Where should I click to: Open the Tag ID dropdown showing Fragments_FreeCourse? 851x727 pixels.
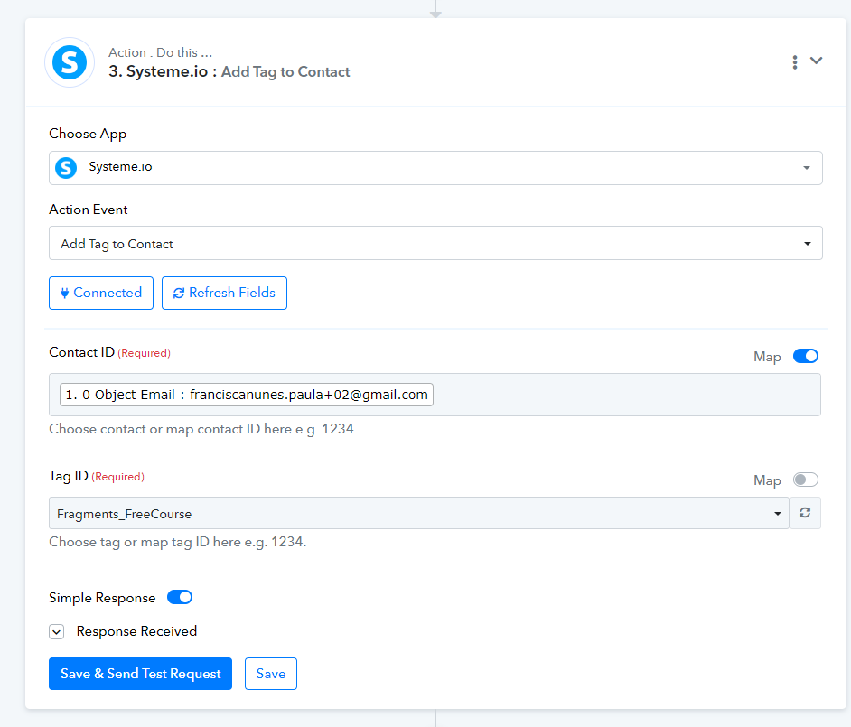point(418,513)
